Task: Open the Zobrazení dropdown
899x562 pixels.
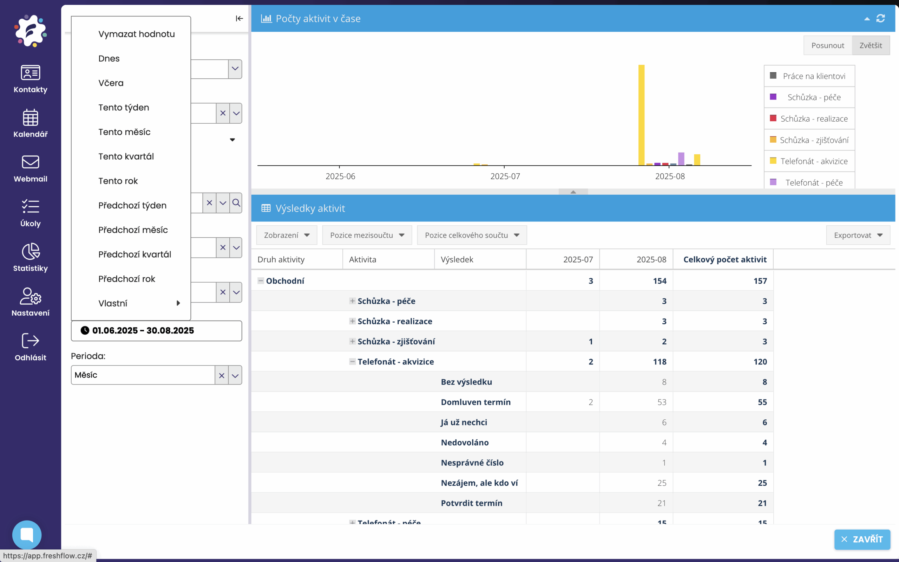Action: click(286, 235)
